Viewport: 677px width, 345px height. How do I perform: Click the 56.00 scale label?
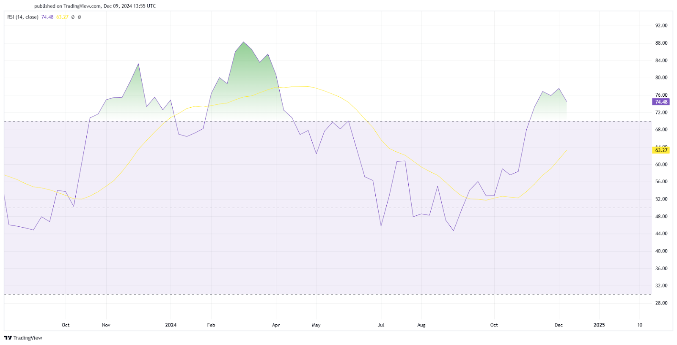[x=661, y=182]
